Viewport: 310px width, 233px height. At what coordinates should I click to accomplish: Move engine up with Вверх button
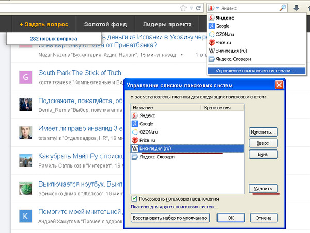[263, 143]
